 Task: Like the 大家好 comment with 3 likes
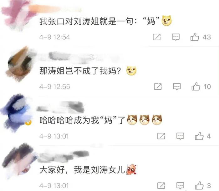tap(199, 186)
